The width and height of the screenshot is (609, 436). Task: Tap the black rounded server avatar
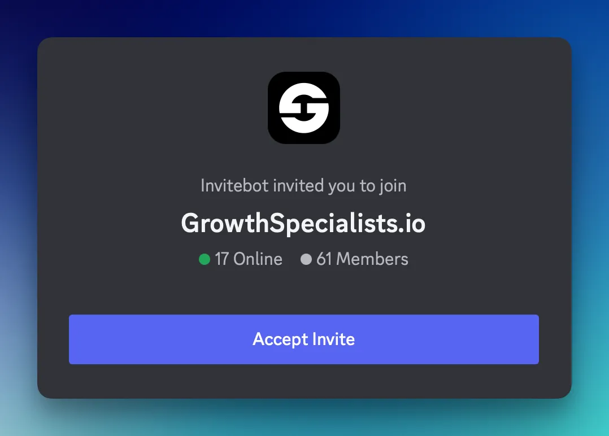pyautogui.click(x=304, y=108)
